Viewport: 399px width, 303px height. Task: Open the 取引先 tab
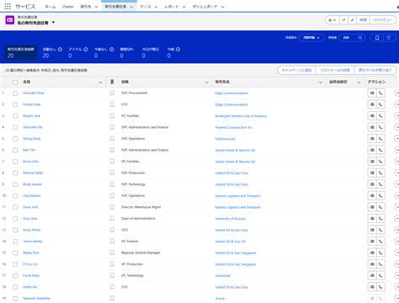click(x=86, y=7)
